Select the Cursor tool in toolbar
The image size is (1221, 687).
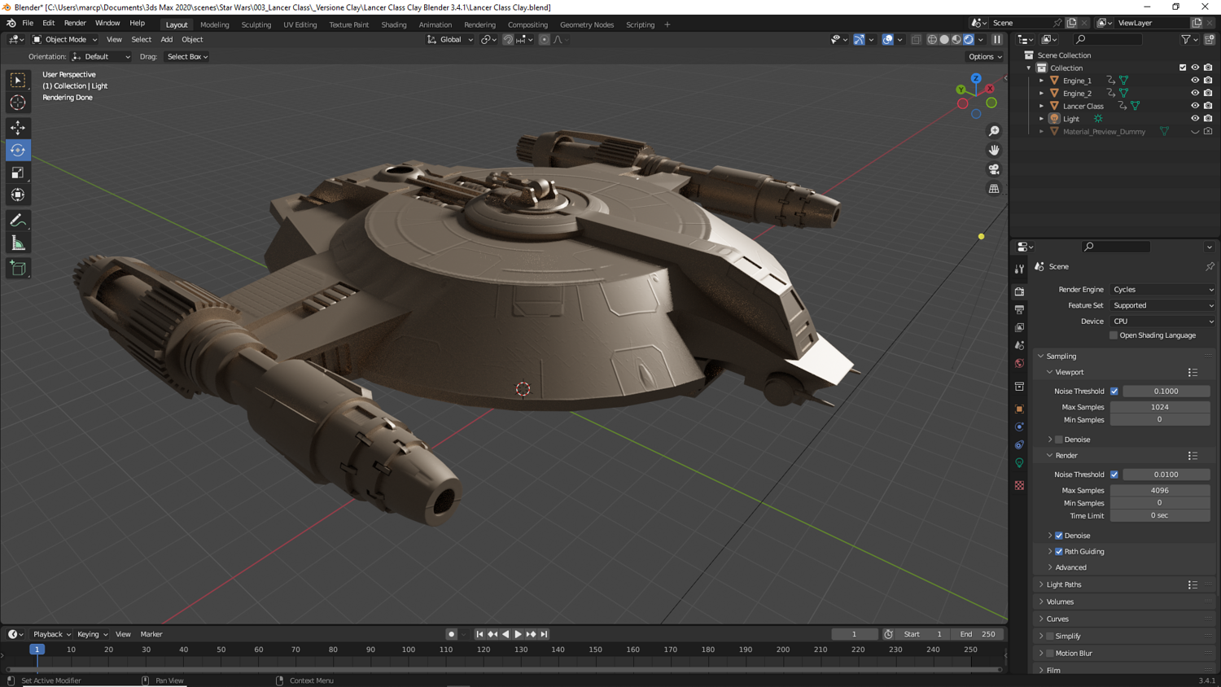[x=18, y=103]
